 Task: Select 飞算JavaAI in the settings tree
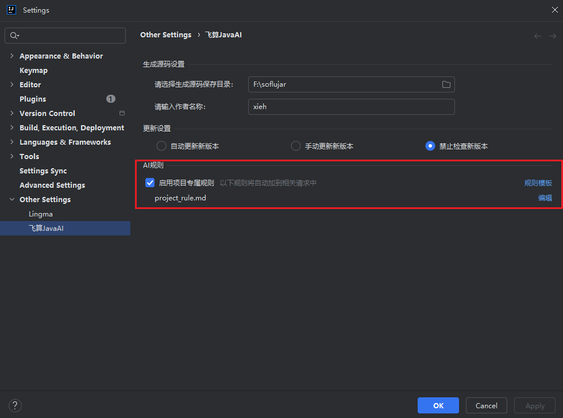pyautogui.click(x=65, y=228)
